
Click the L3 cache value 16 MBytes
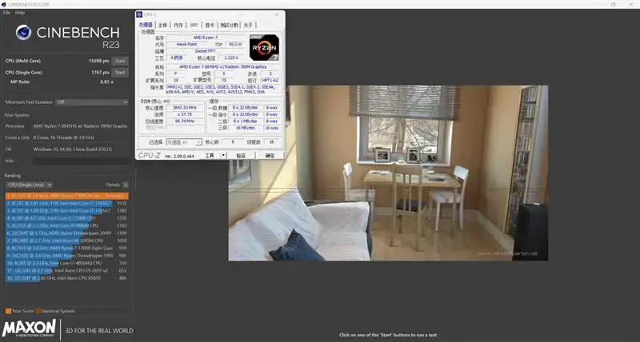245,128
